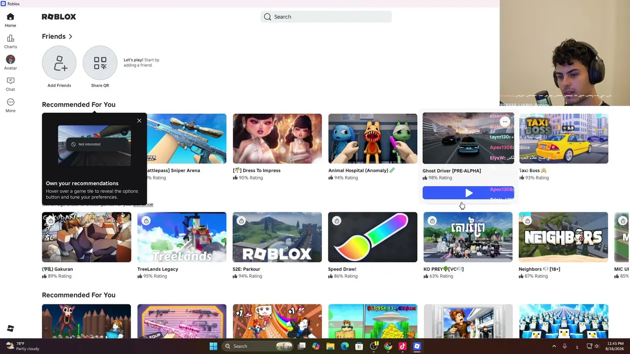The height and width of the screenshot is (354, 630).
Task: Click the Roblox taskbar icon
Action: 417,346
